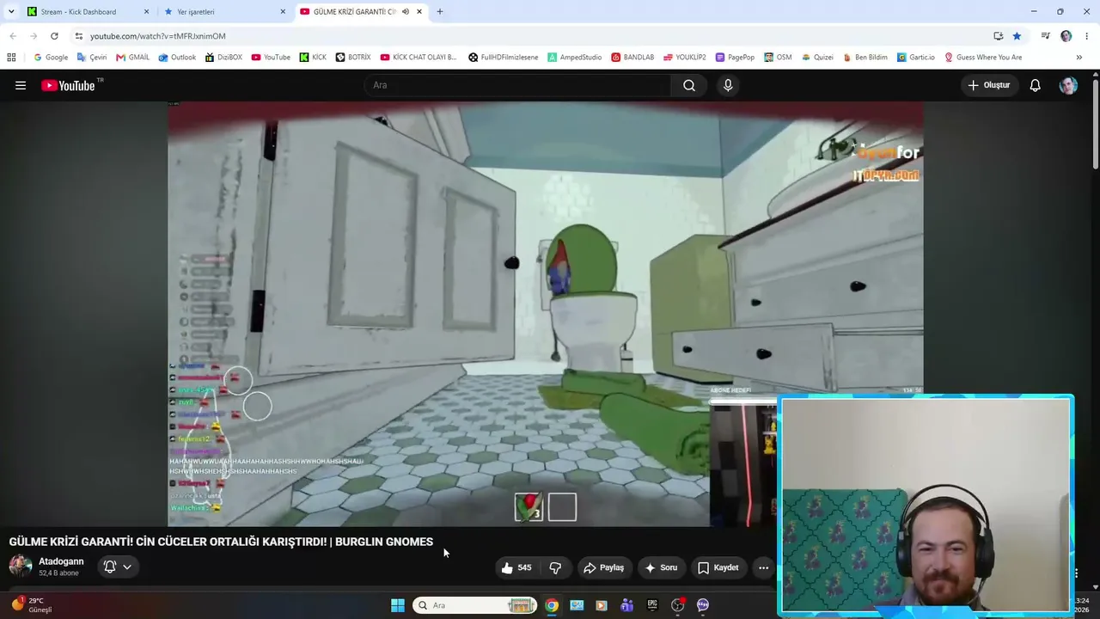The image size is (1100, 619).
Task: Open the KİCK bookmark
Action: click(313, 58)
